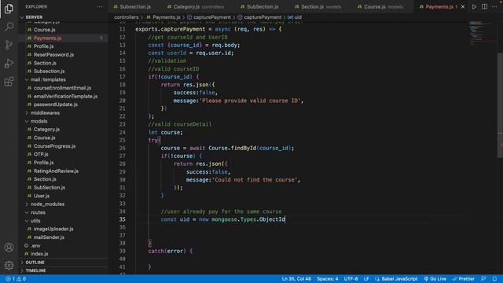The width and height of the screenshot is (503, 283).
Task: Close the Payments.js tab
Action: (463, 7)
